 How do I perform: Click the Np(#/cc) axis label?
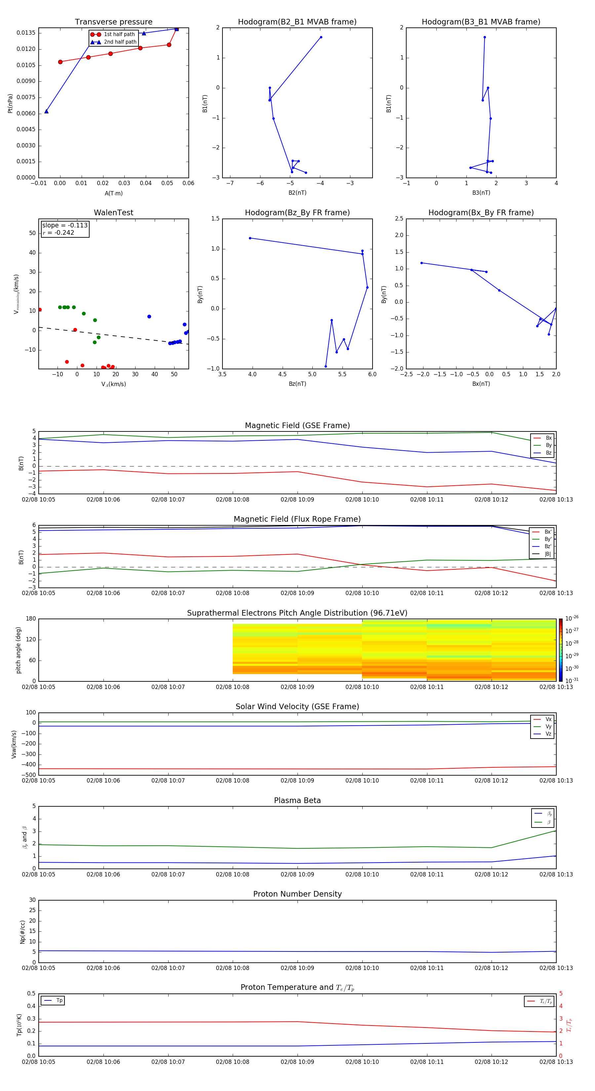[x=23, y=932]
